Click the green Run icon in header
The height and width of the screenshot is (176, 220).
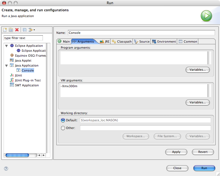click(x=206, y=16)
